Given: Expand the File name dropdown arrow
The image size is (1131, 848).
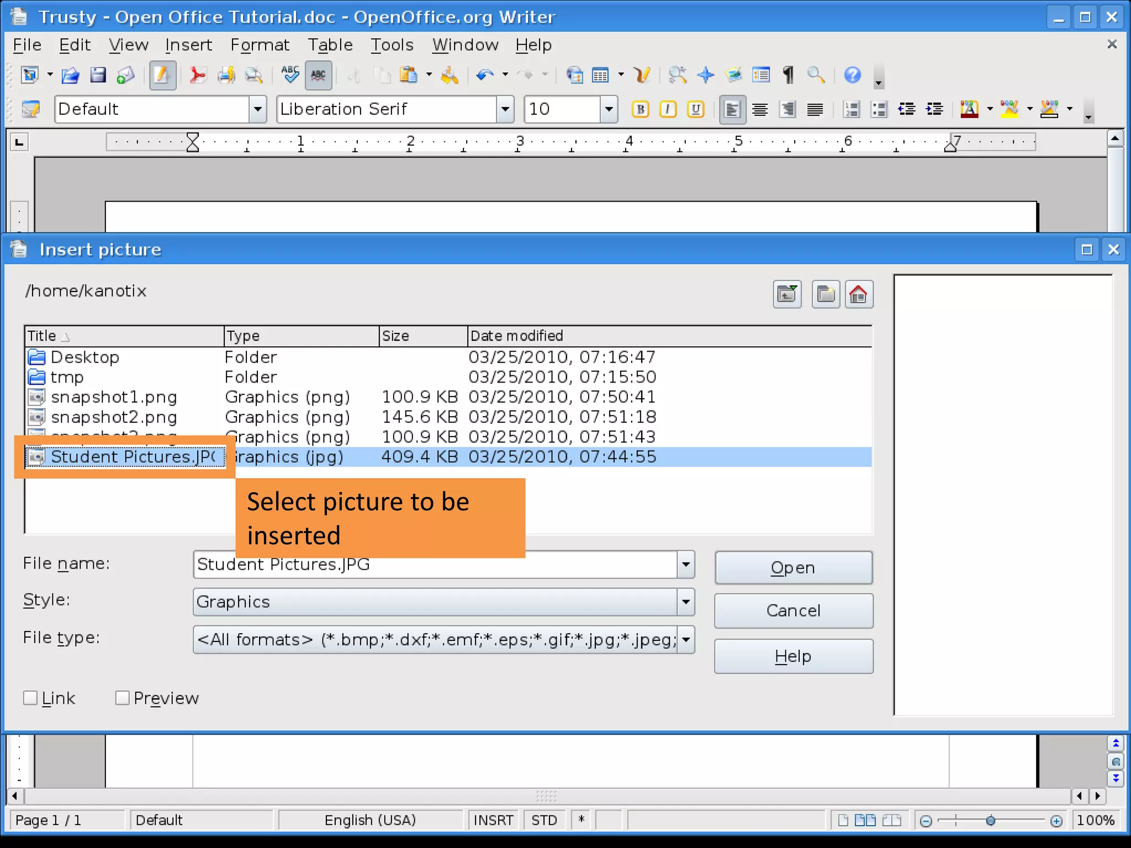Looking at the screenshot, I should click(x=685, y=564).
